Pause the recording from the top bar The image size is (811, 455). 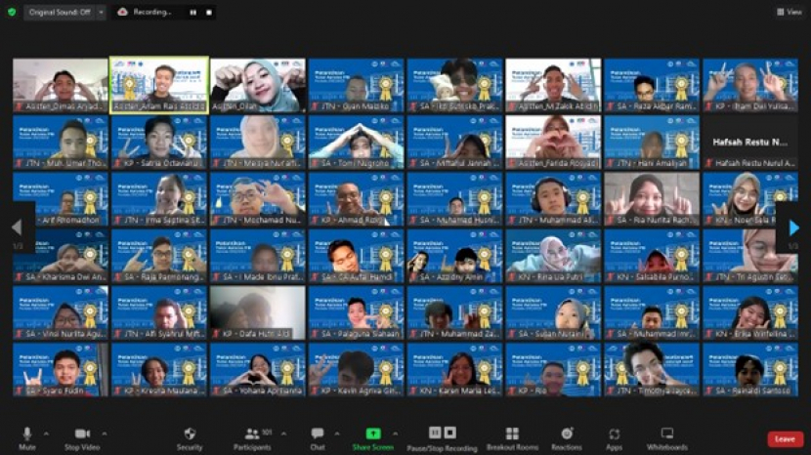(192, 13)
